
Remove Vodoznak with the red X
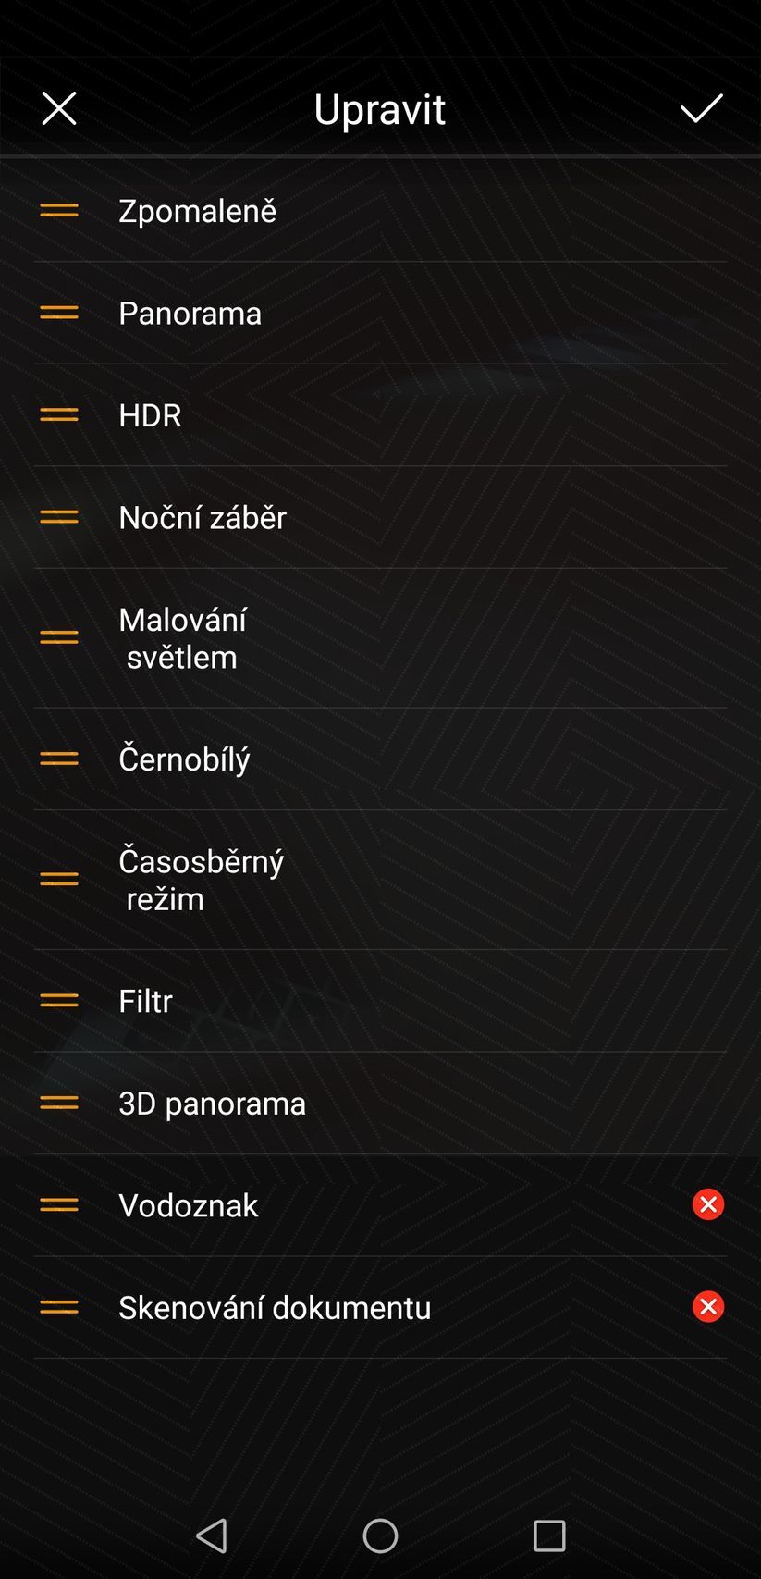point(708,1204)
